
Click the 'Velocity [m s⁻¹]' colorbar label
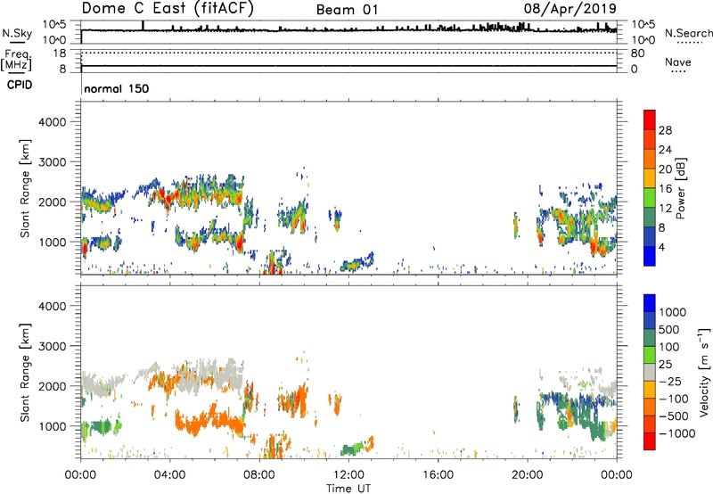pyautogui.click(x=704, y=372)
